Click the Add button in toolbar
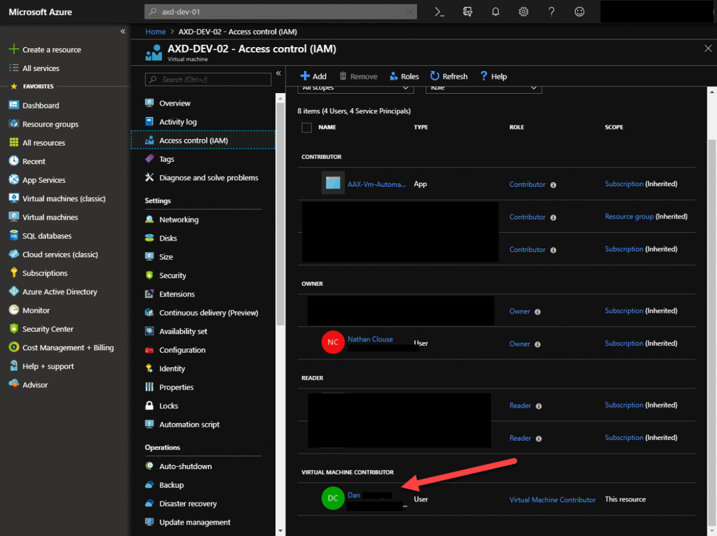This screenshot has width=717, height=536. pyautogui.click(x=313, y=76)
